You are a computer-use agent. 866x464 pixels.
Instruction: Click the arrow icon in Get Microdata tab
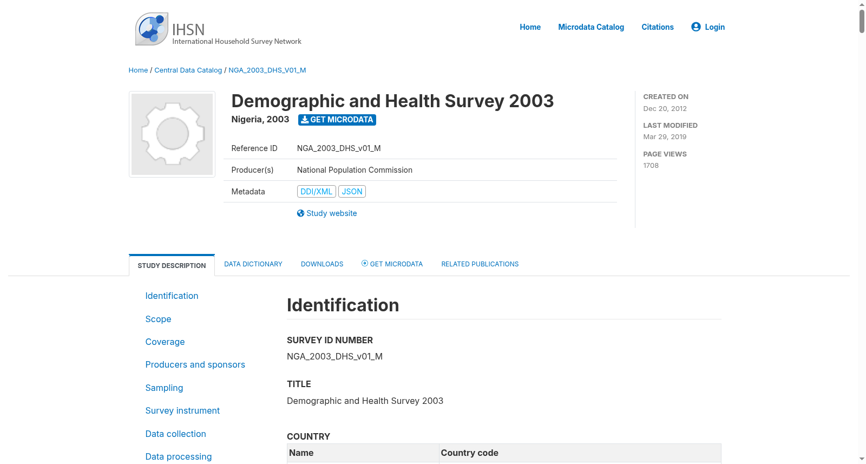tap(365, 264)
